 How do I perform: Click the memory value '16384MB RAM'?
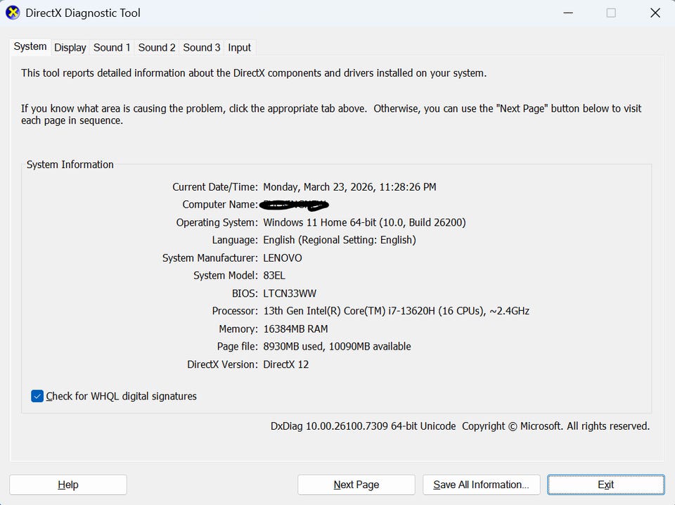pyautogui.click(x=295, y=329)
